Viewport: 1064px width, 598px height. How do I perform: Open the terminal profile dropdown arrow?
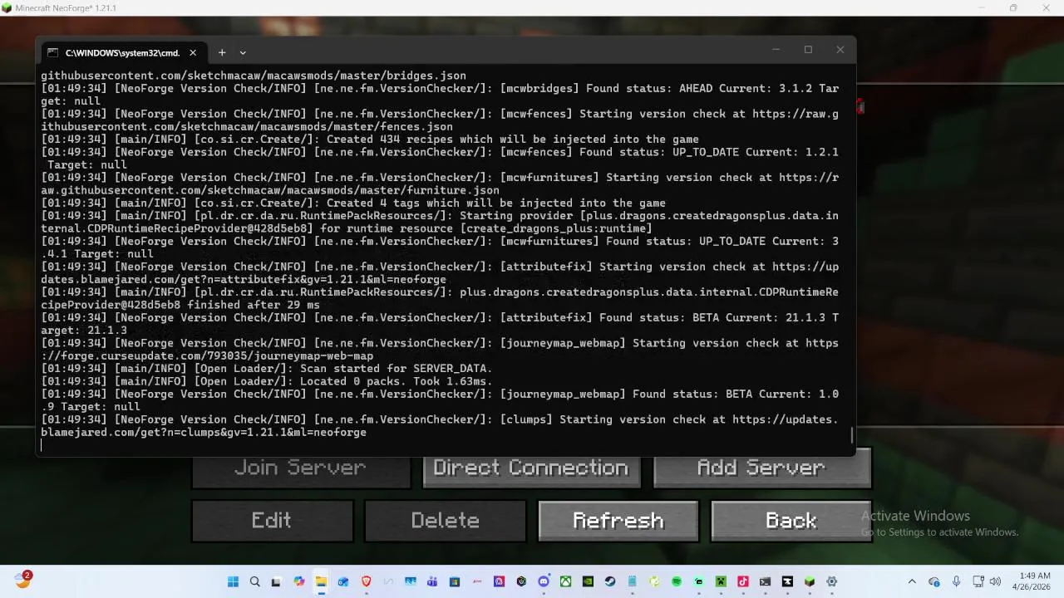click(243, 52)
